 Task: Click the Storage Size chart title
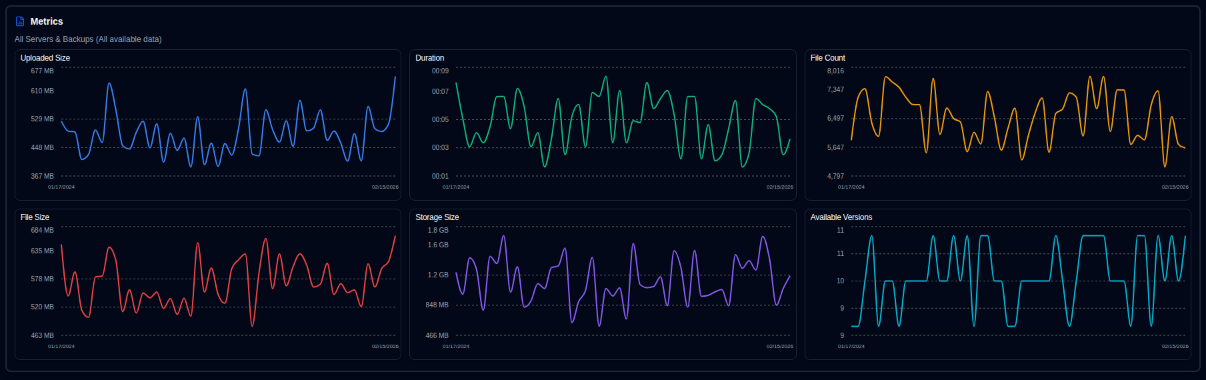click(x=437, y=217)
